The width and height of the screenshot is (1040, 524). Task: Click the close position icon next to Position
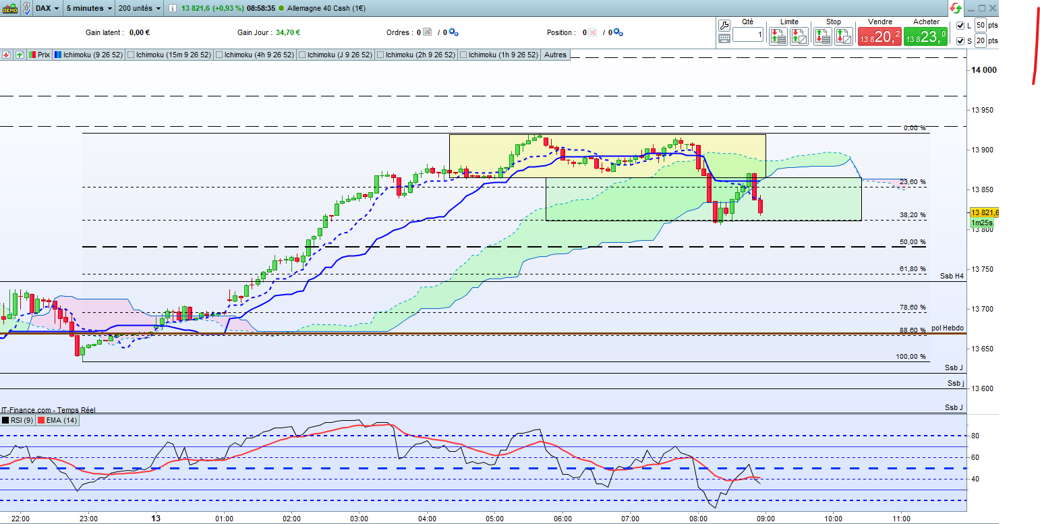594,32
